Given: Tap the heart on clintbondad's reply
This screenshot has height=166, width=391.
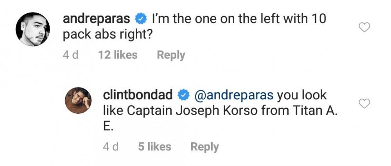Looking at the screenshot, I should point(364,103).
